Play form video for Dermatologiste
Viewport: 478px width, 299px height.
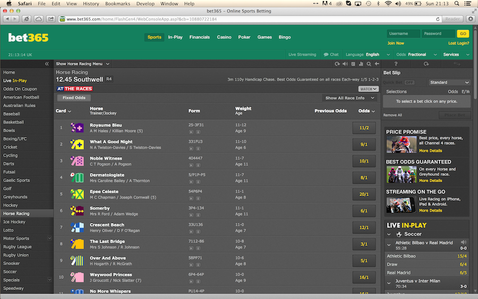click(x=191, y=182)
